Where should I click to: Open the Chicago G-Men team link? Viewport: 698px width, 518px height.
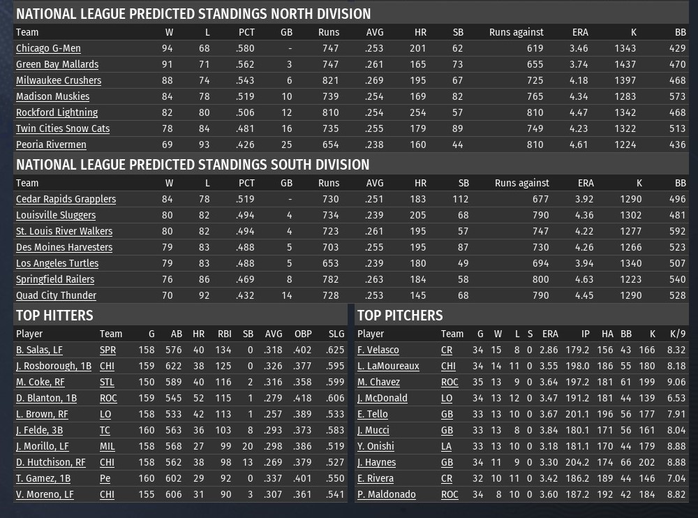tap(48, 48)
